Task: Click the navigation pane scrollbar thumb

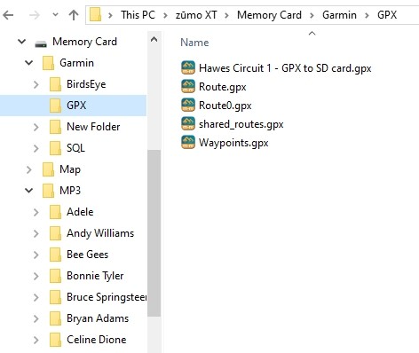Action: [154, 233]
